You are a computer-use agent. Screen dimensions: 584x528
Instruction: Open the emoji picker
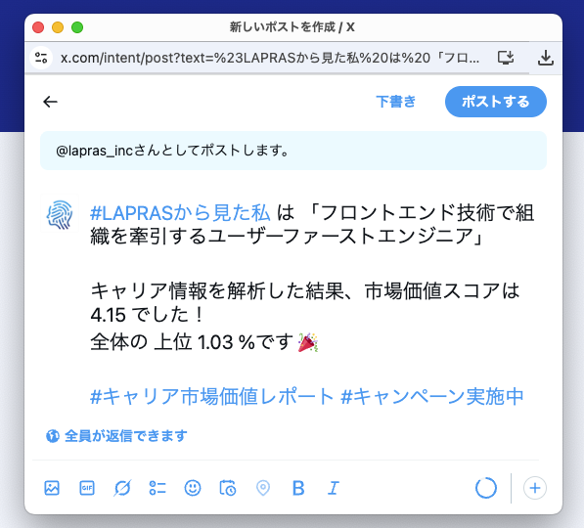point(193,488)
